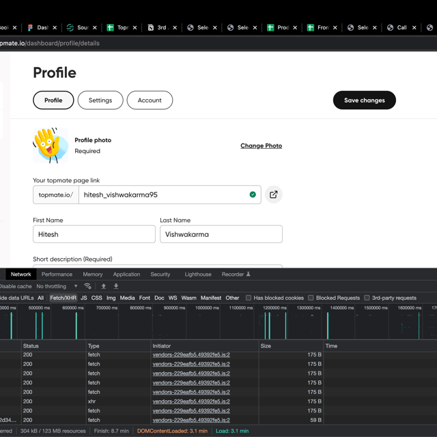Screen dimensions: 437x437
Task: Click the Change Photo link
Action: pos(261,145)
